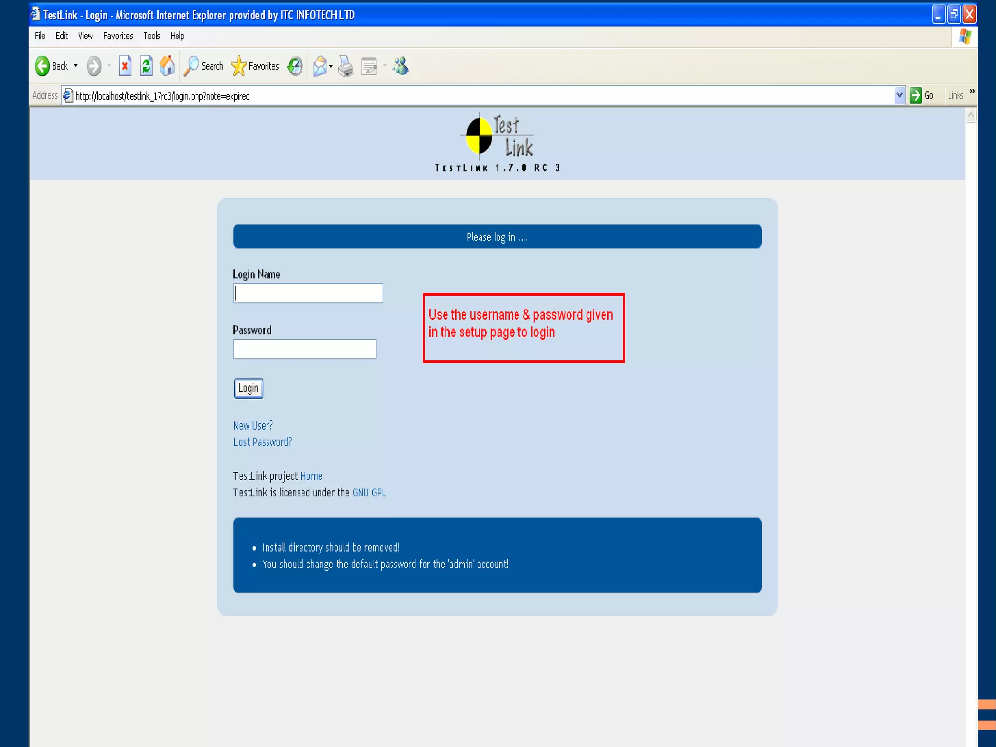
Task: Minimize the Internet Explorer window
Action: point(939,14)
